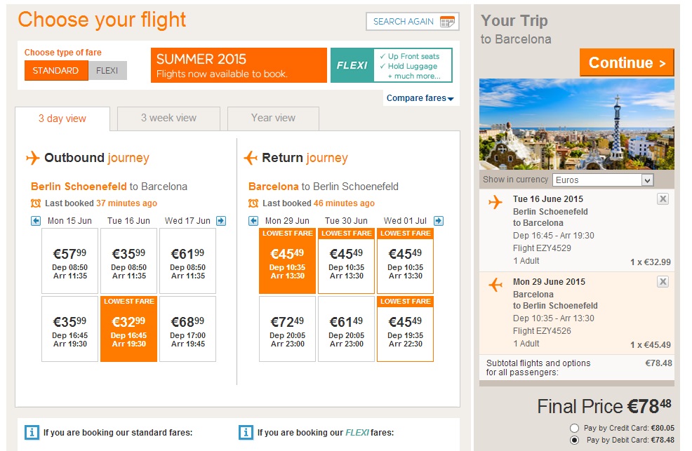This screenshot has width=692, height=451.
Task: Go to next outbound dates arrow
Action: click(x=221, y=221)
